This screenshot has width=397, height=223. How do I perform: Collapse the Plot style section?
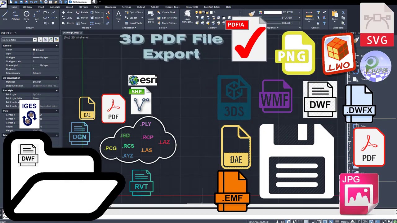(57, 90)
